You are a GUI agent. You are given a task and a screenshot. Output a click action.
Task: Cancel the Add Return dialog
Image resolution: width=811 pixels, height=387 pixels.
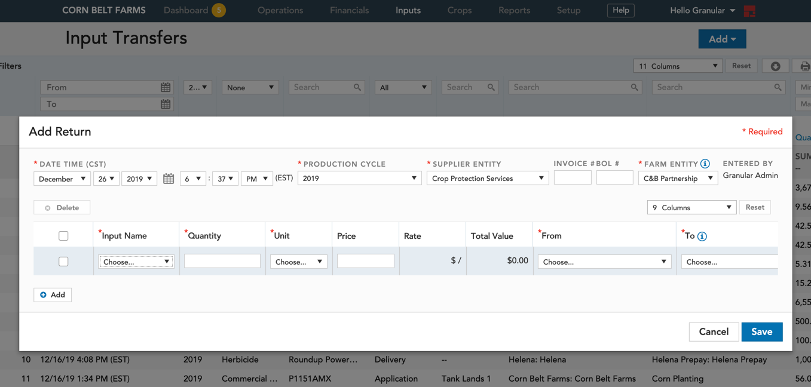pyautogui.click(x=714, y=332)
